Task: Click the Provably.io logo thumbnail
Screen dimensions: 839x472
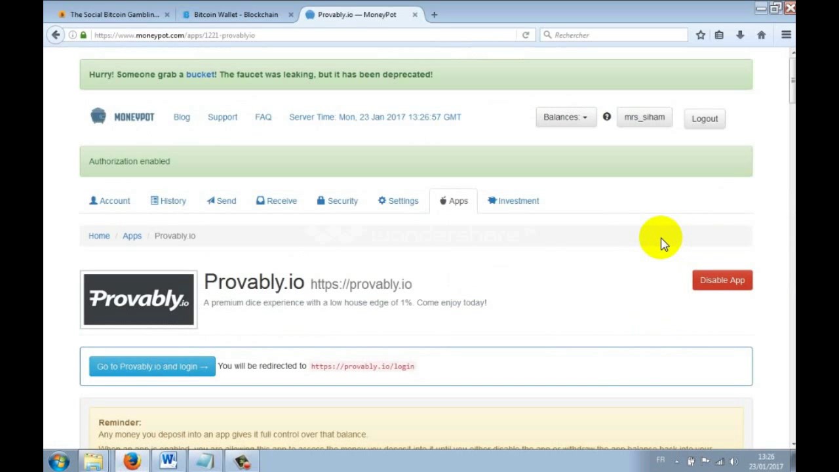Action: pyautogui.click(x=138, y=300)
